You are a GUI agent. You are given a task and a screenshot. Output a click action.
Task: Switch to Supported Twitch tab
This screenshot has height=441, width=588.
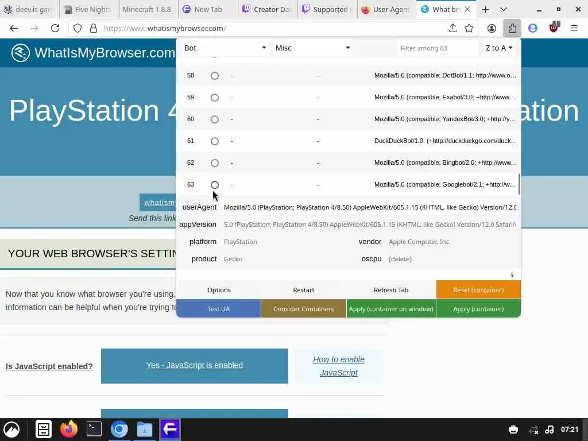click(327, 9)
